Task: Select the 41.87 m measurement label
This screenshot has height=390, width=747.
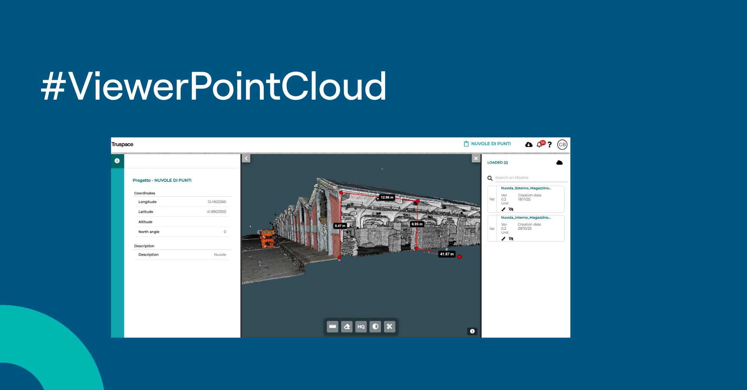Action: 447,254
